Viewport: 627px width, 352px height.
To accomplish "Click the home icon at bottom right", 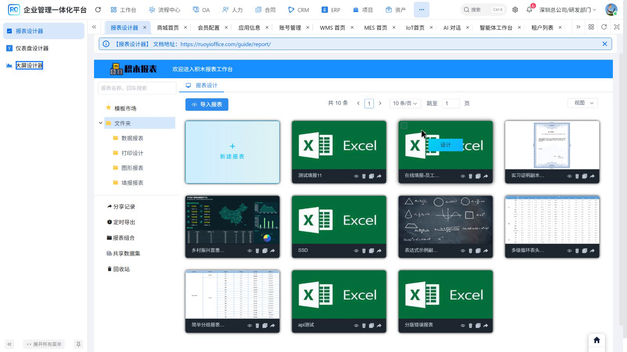I will pos(597,340).
